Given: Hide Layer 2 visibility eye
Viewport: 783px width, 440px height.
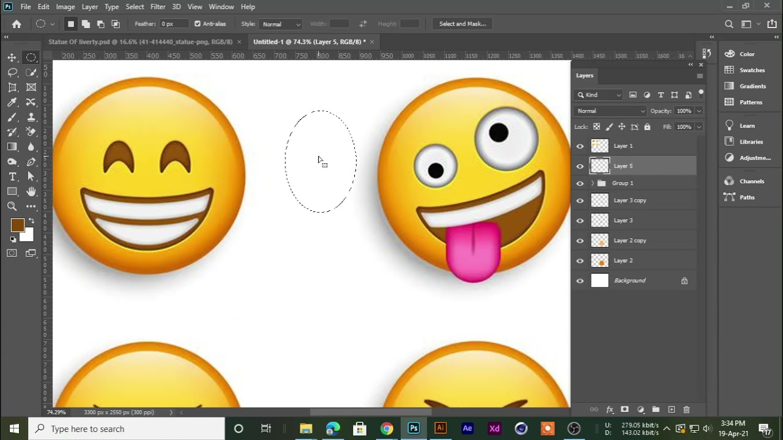Looking at the screenshot, I should click(580, 260).
